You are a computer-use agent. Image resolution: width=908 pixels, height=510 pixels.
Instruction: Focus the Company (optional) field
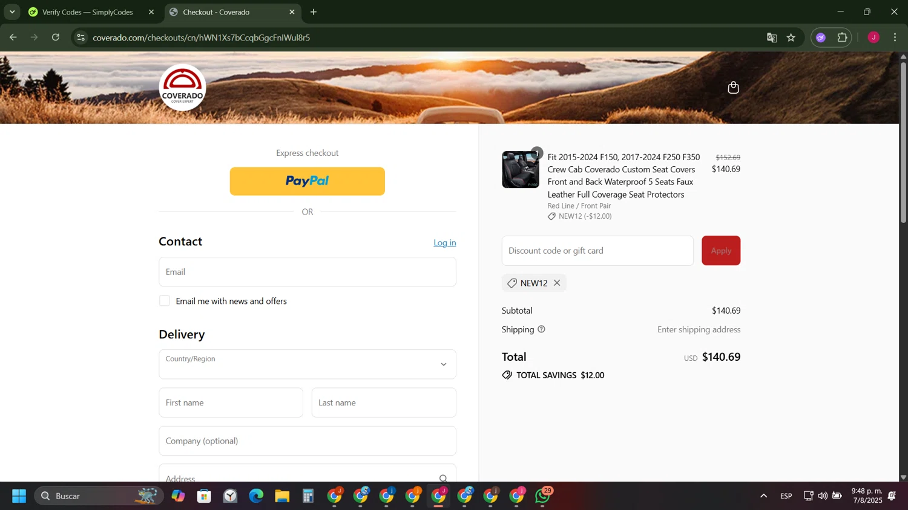[308, 441]
